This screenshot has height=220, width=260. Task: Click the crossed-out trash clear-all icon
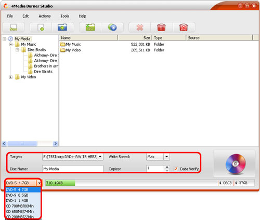184,27
